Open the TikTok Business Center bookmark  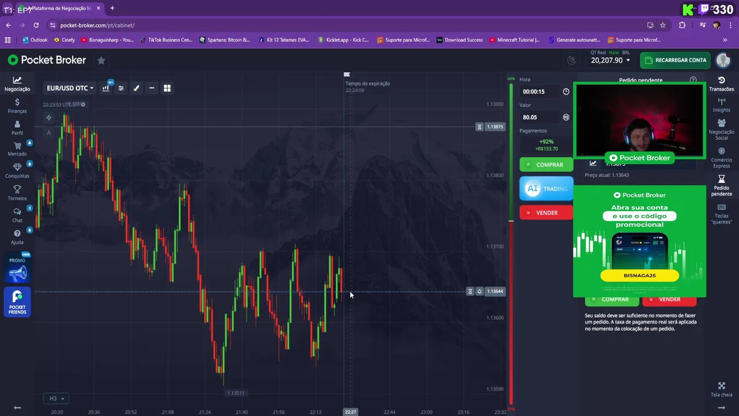pos(166,40)
